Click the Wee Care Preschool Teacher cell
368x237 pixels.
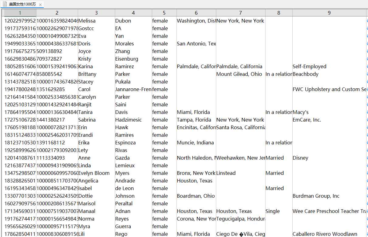(329, 211)
